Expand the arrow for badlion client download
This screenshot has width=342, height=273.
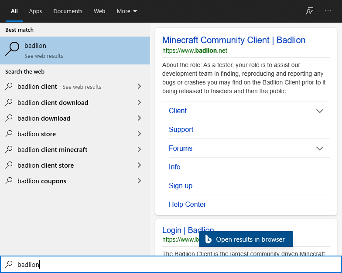[140, 102]
